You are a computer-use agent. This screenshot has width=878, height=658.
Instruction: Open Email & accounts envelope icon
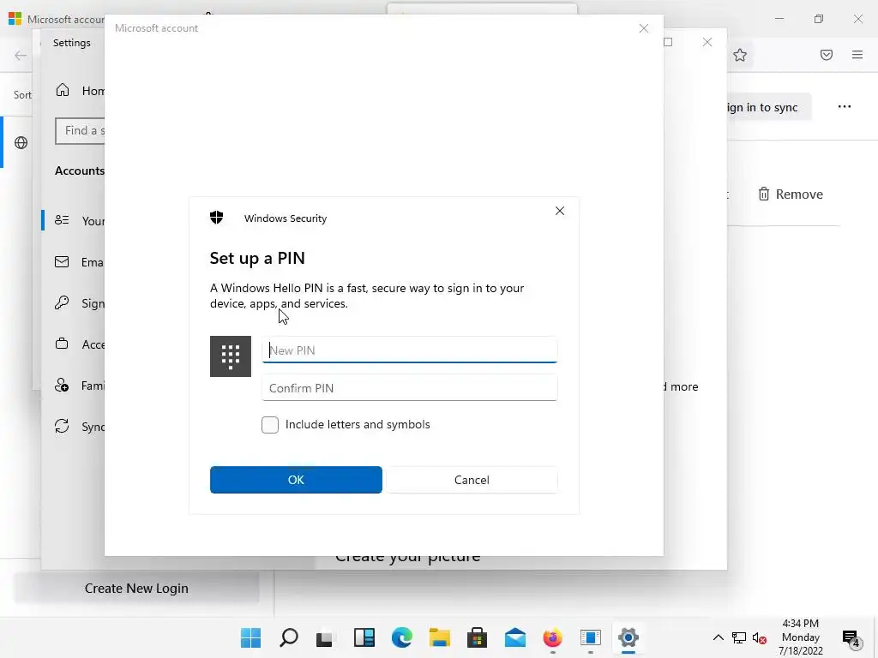[x=62, y=262]
